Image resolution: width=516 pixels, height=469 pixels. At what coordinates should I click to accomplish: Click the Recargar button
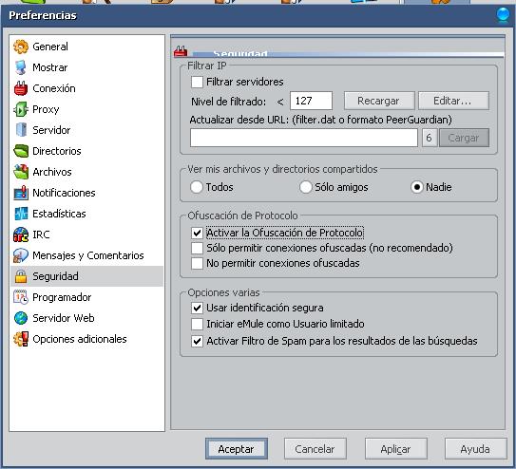tap(379, 101)
